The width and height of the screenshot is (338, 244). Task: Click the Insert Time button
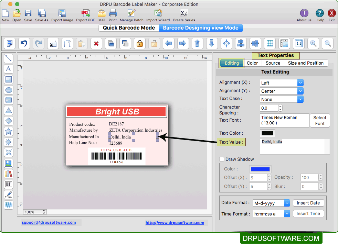[x=308, y=214]
